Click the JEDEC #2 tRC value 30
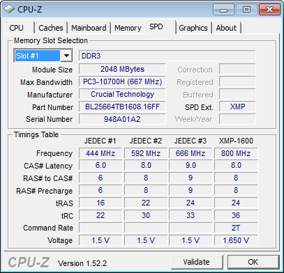Viewport: 284px width, 273px height. (x=146, y=216)
